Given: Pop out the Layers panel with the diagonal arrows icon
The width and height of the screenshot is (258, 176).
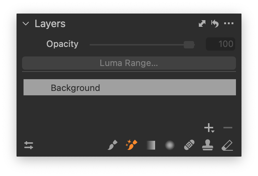Looking at the screenshot, I should pos(202,23).
